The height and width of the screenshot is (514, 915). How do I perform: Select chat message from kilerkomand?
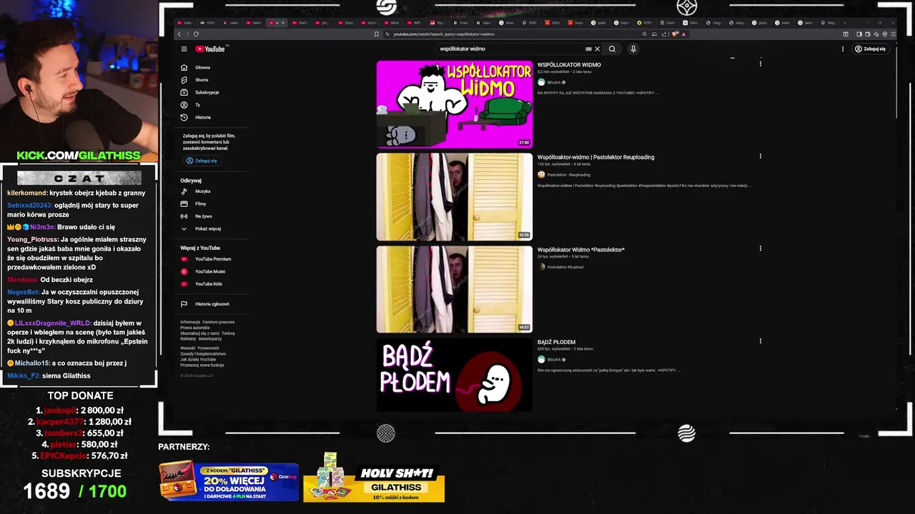pos(76,193)
